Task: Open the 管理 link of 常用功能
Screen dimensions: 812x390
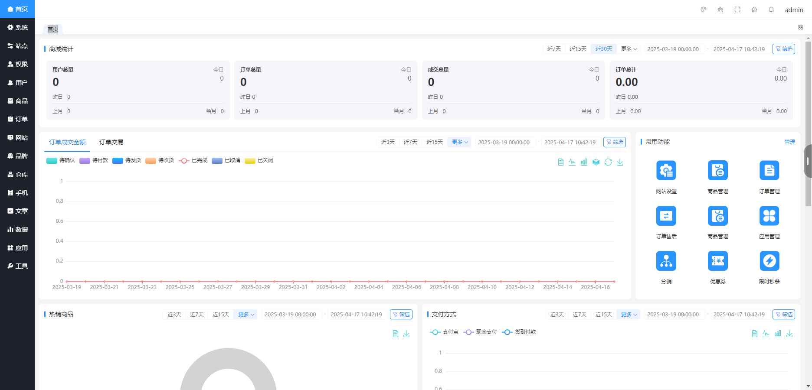Action: coord(790,142)
